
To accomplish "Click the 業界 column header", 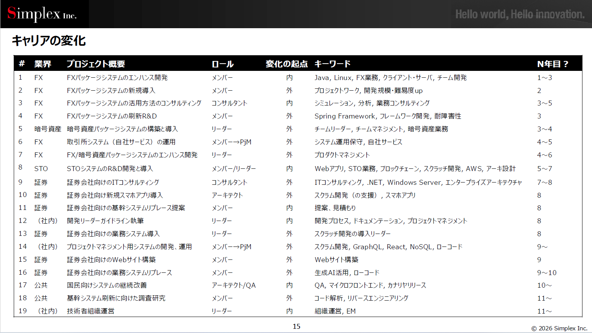I will coord(42,64).
